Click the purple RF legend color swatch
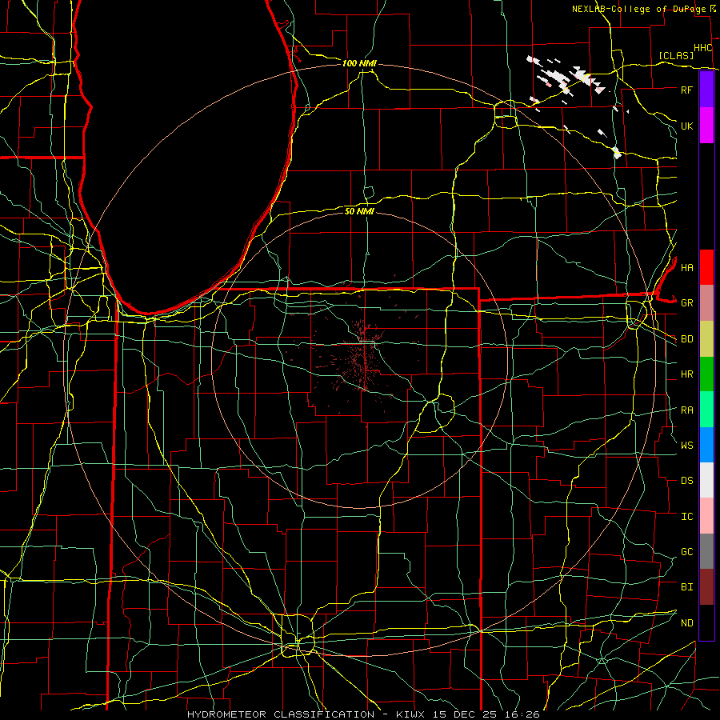Viewport: 720px width, 720px height. point(706,90)
